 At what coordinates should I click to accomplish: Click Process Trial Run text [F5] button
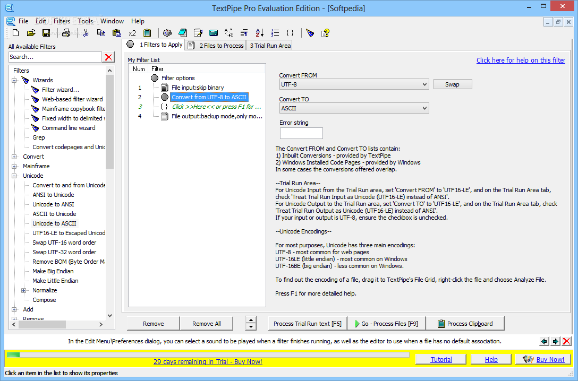coord(308,324)
